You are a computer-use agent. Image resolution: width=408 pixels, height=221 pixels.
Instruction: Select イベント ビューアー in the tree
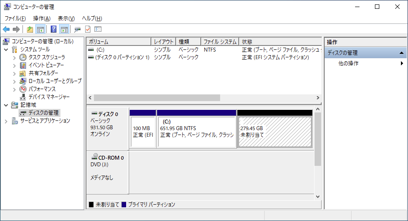46,65
